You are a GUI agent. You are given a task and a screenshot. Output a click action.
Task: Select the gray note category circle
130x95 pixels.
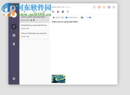pos(94,7)
